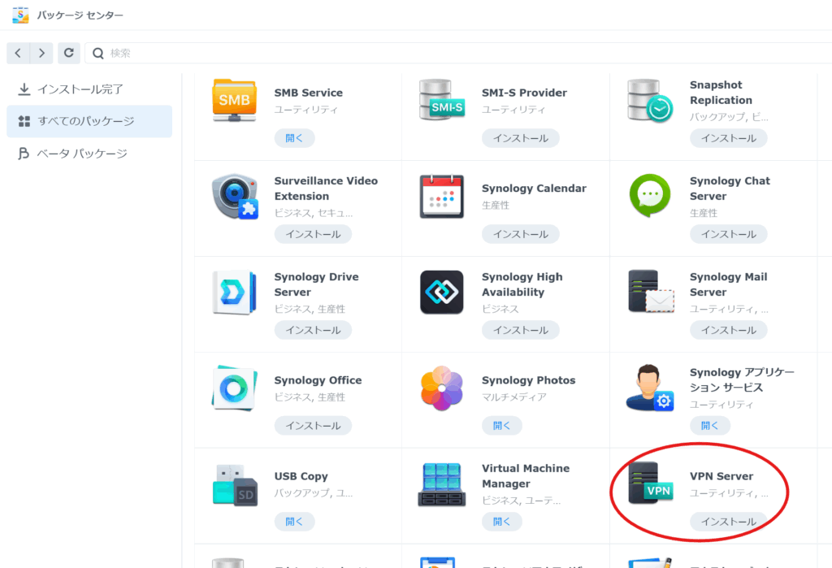Click the VPN Server icon
The height and width of the screenshot is (568, 832).
[x=651, y=483]
